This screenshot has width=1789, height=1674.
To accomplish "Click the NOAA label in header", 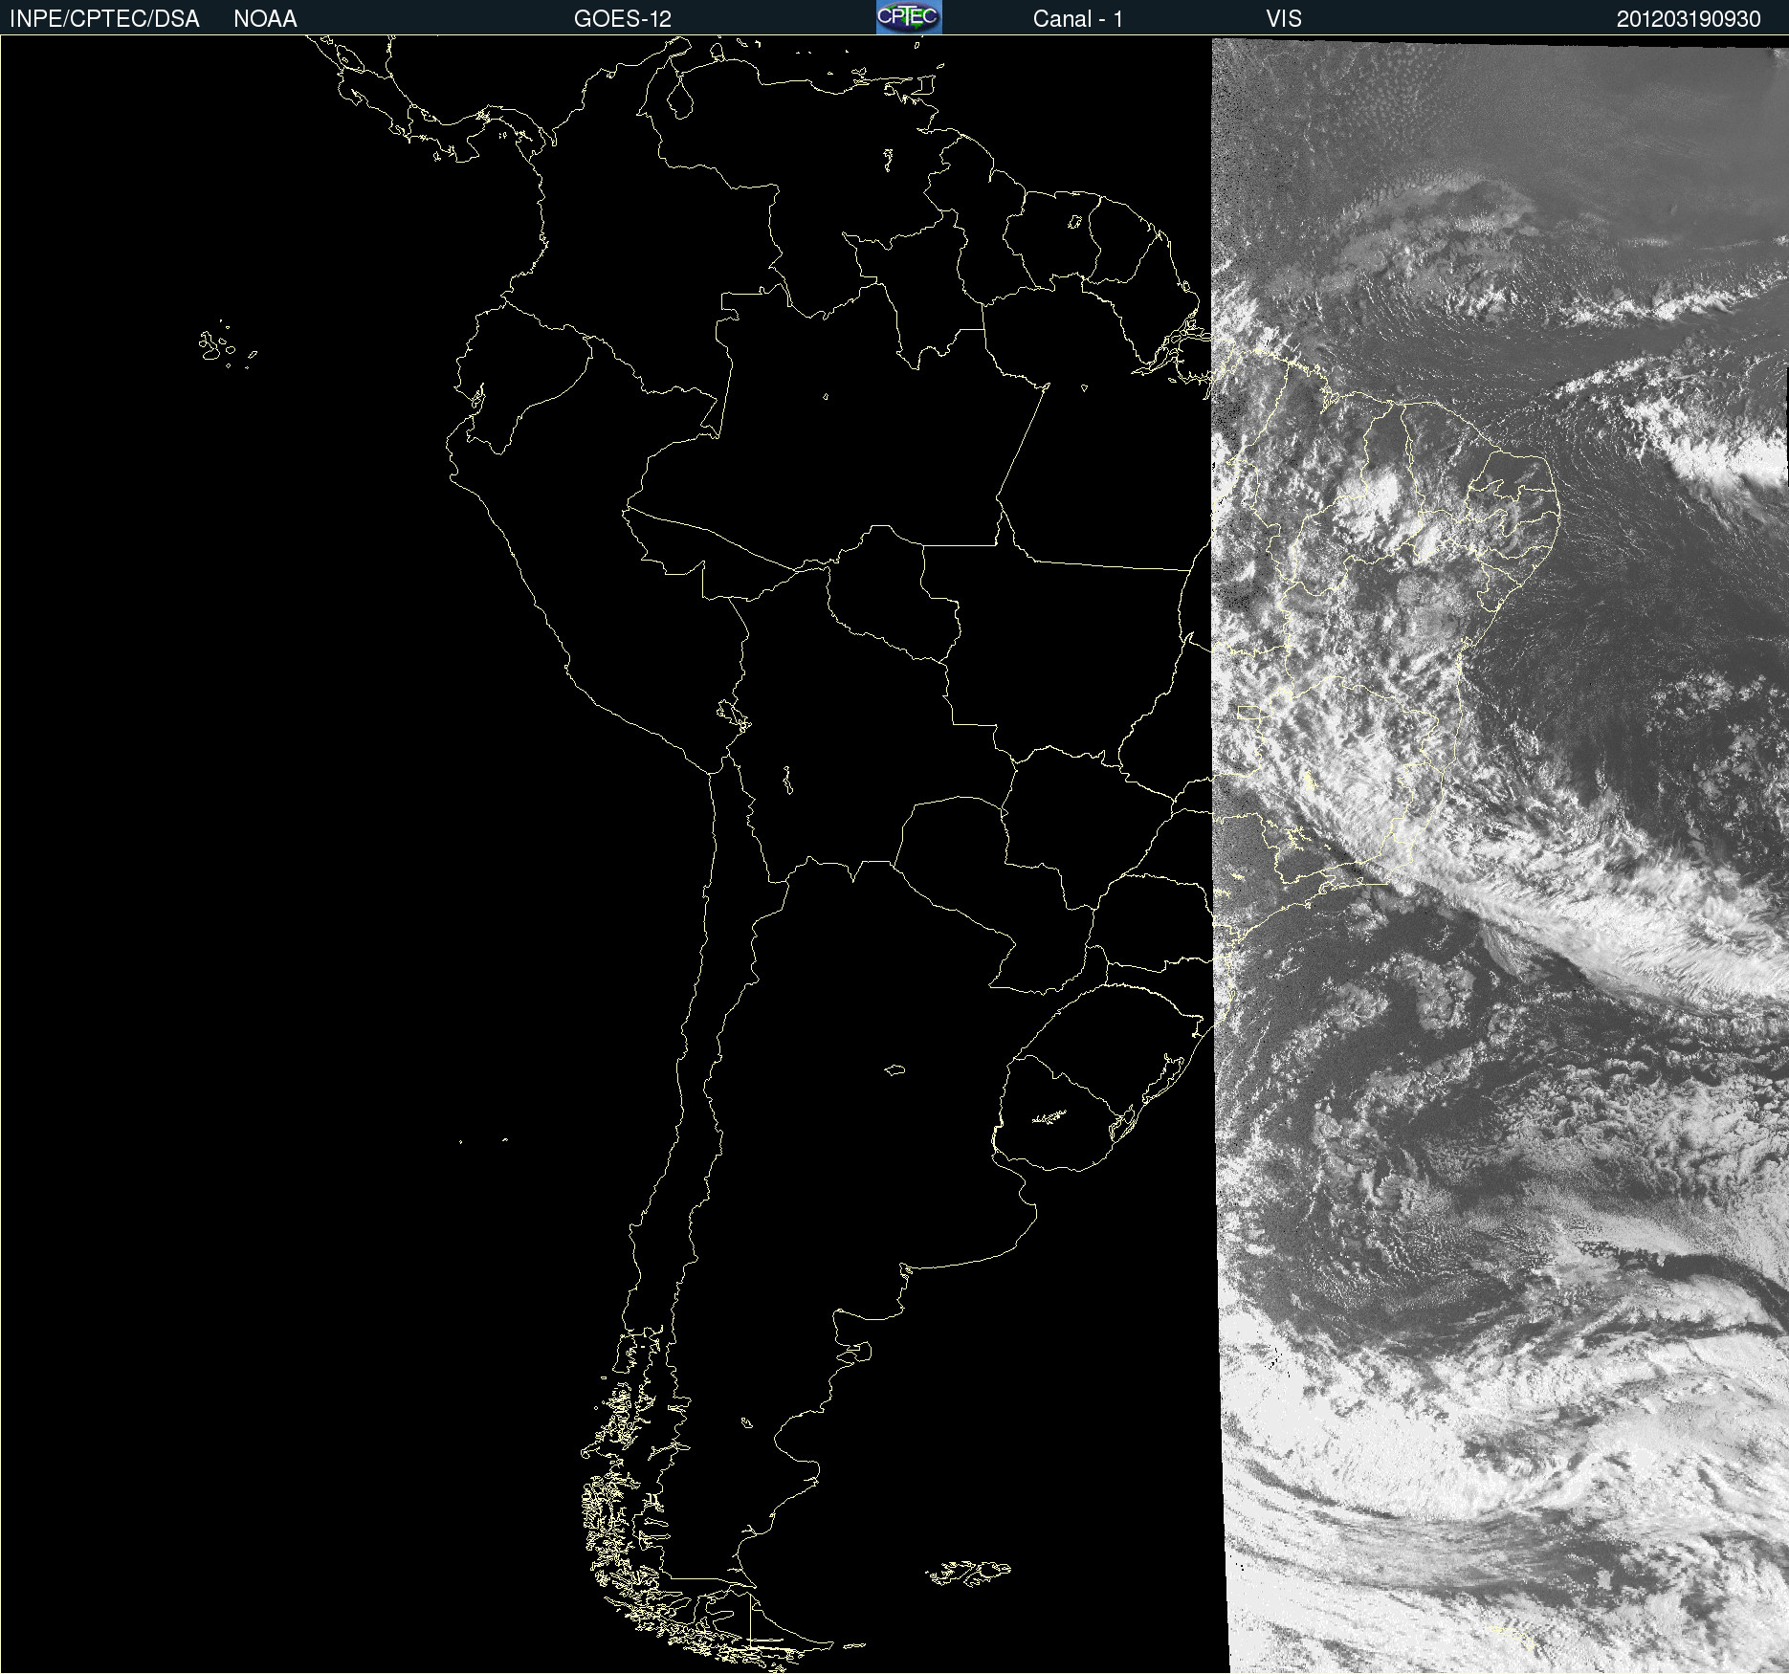I will 265,19.
